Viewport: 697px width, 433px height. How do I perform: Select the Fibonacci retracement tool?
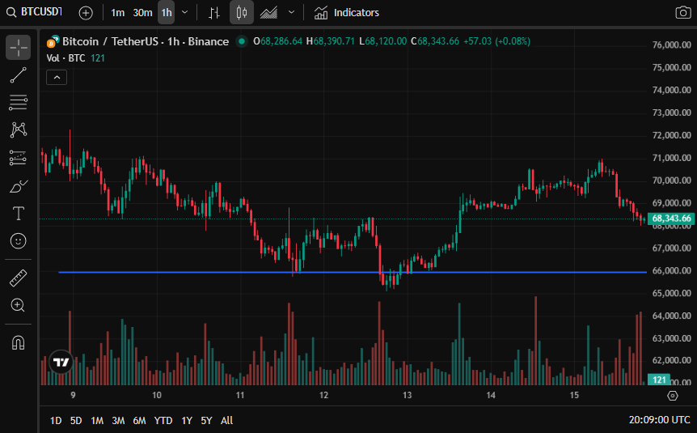[19, 103]
